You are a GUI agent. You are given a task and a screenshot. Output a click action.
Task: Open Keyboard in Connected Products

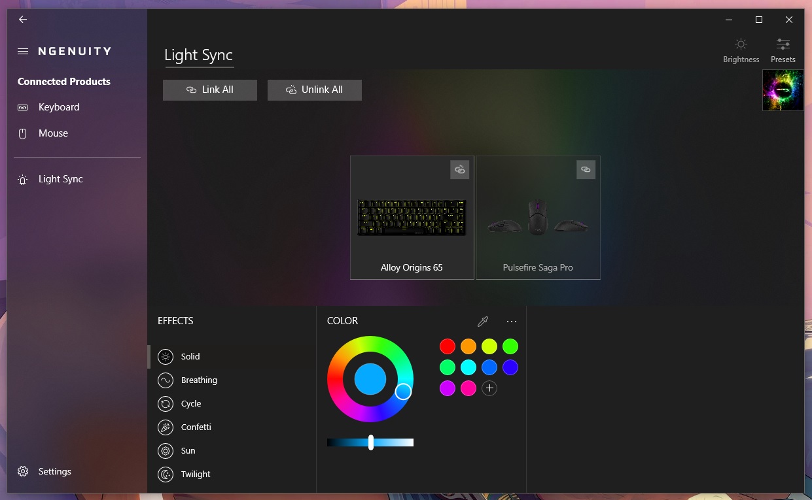[x=58, y=107]
